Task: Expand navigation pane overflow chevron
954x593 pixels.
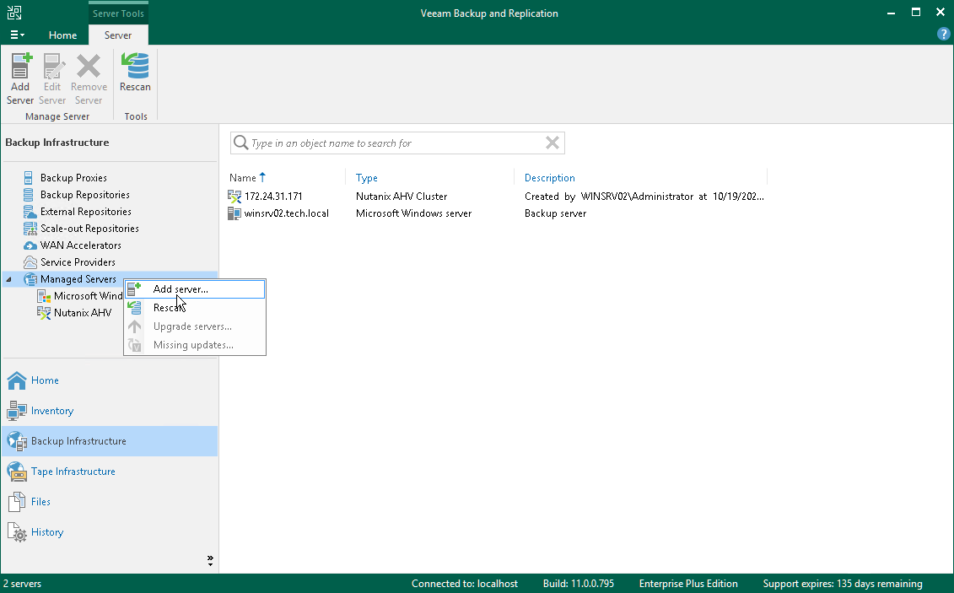Action: click(210, 560)
